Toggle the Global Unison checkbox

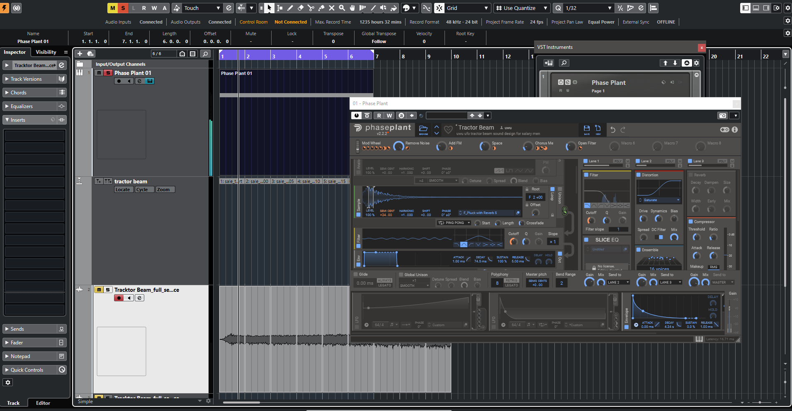coord(401,274)
